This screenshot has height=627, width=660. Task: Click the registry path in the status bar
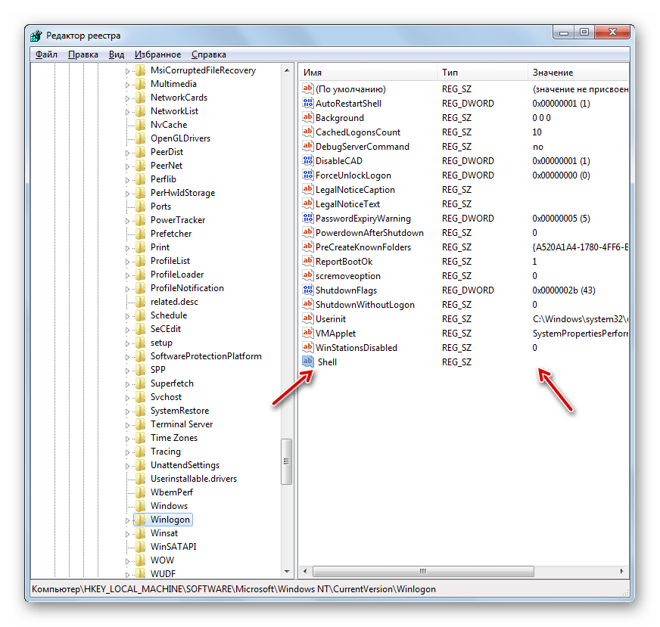coord(234,589)
